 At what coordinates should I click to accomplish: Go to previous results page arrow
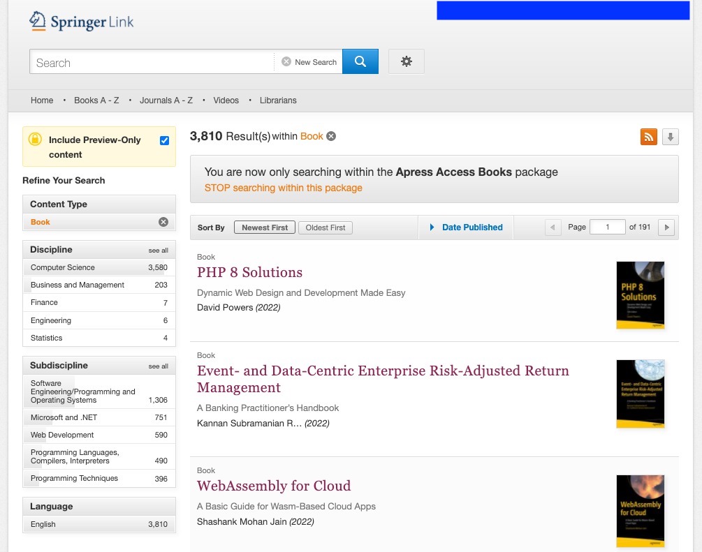(x=553, y=227)
